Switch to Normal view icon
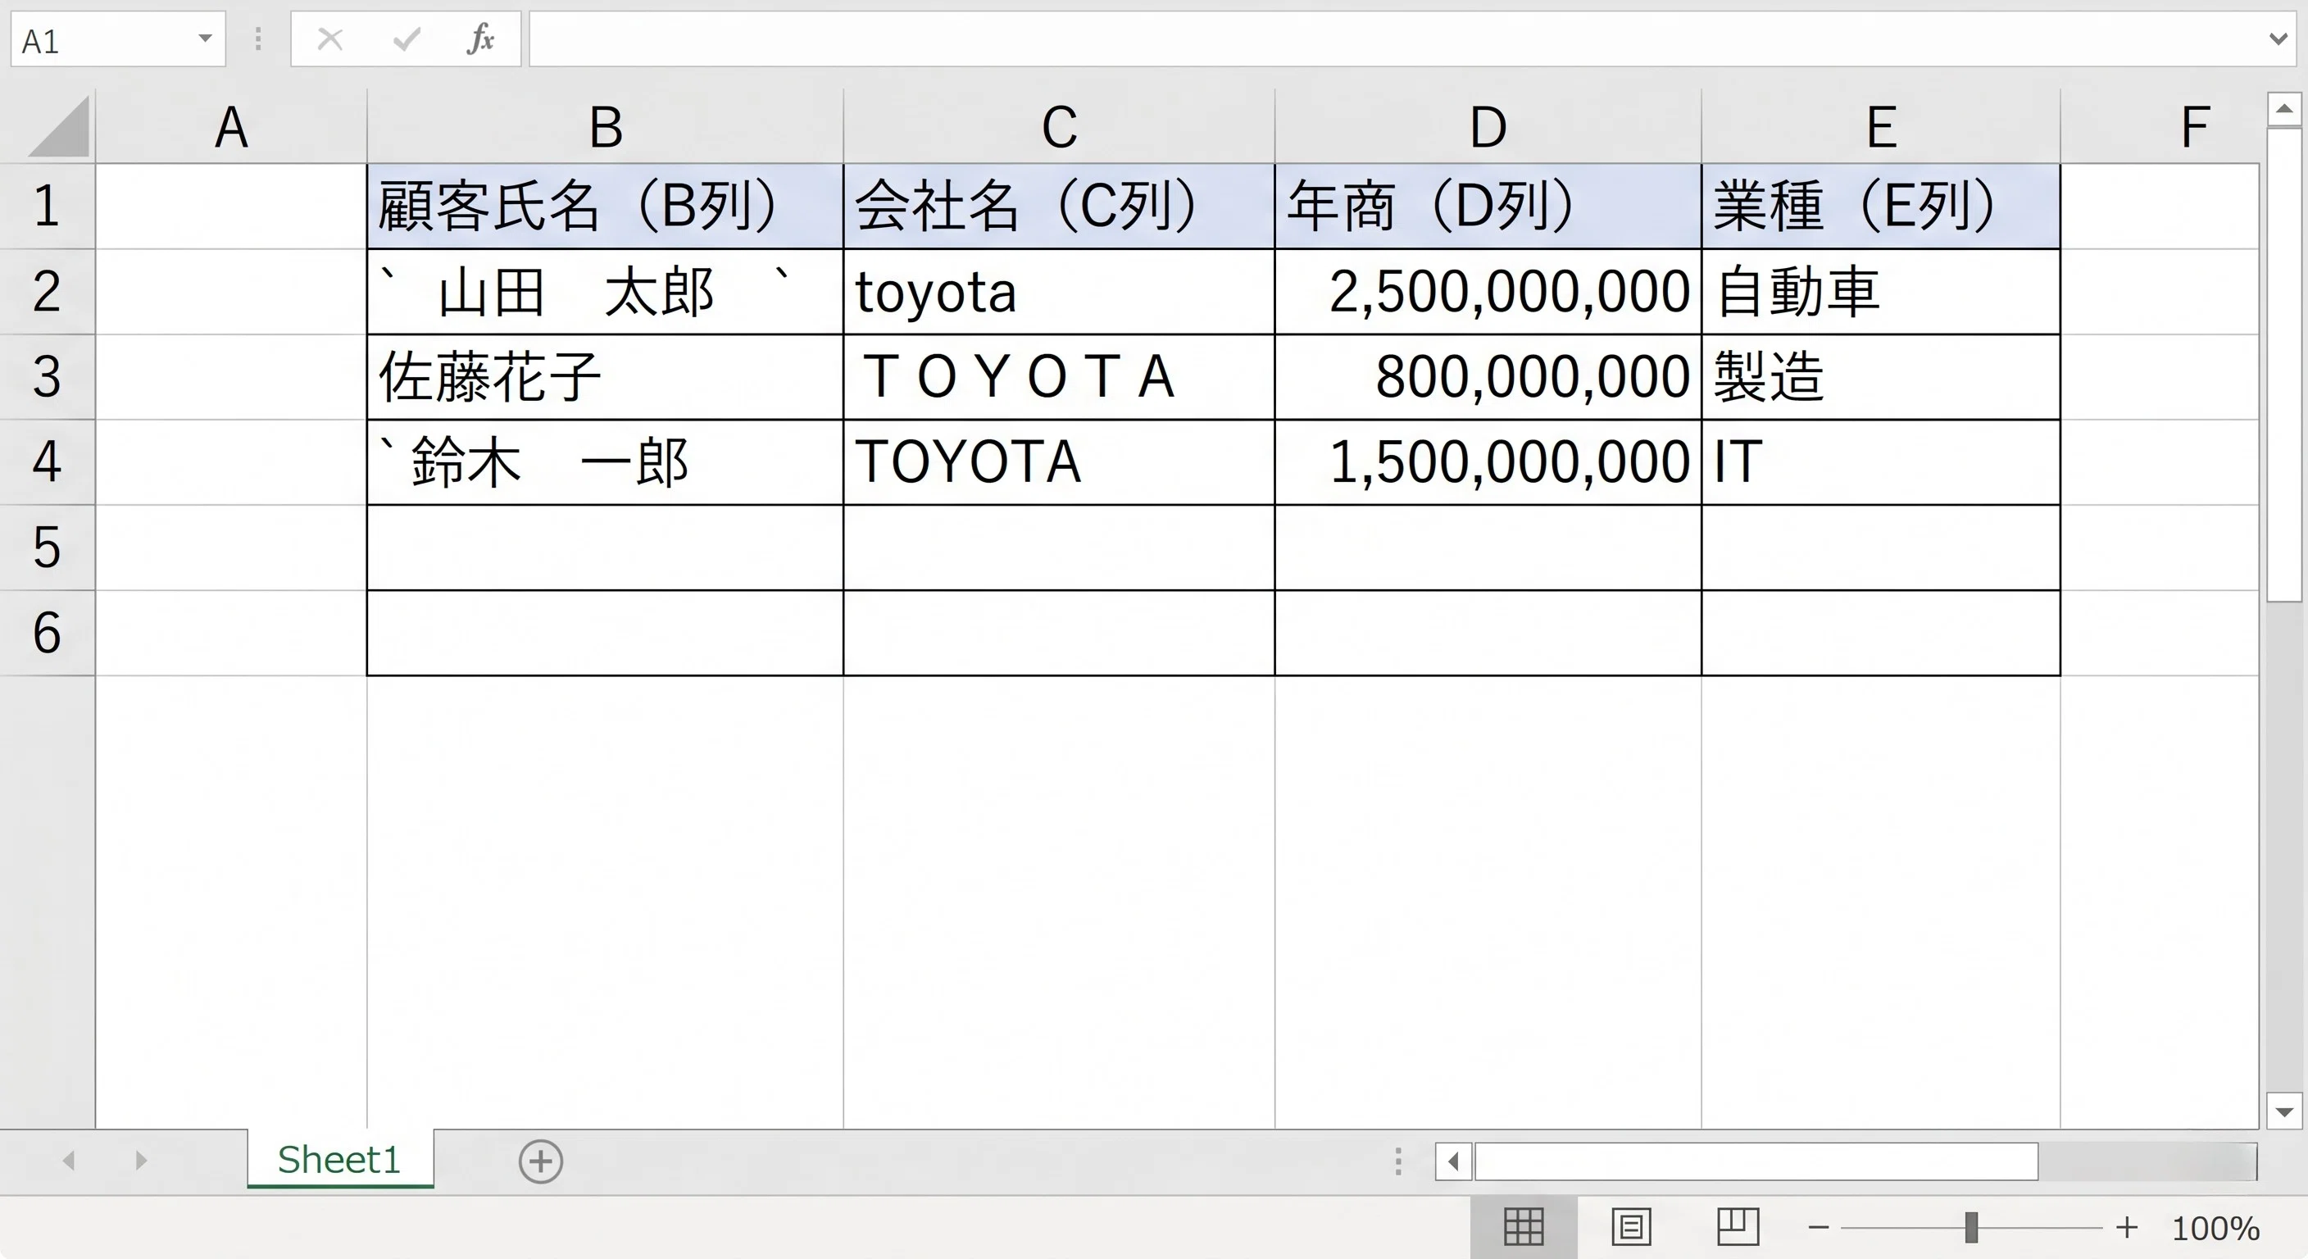The image size is (2308, 1259). (1523, 1227)
